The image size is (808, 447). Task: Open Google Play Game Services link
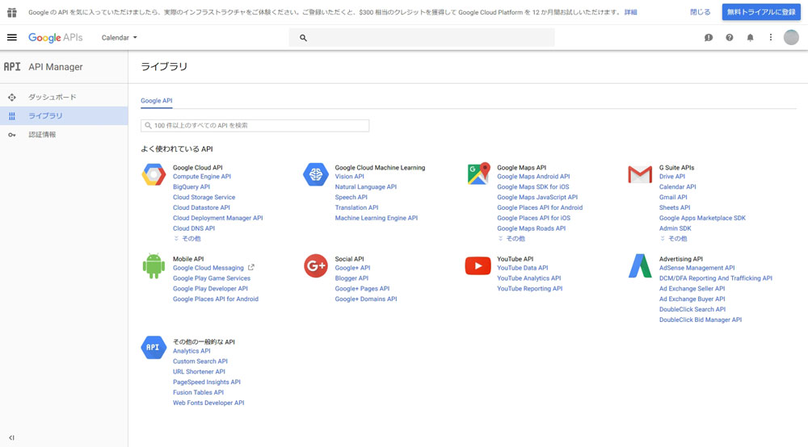coord(212,278)
